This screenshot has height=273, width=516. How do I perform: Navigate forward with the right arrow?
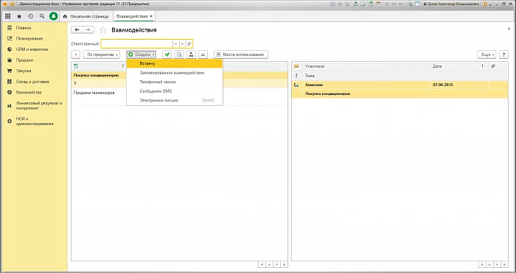[x=88, y=30]
